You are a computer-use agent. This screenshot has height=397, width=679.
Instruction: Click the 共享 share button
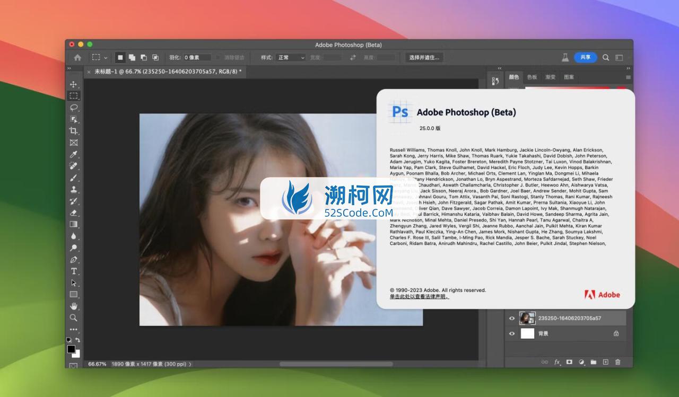[x=585, y=57]
